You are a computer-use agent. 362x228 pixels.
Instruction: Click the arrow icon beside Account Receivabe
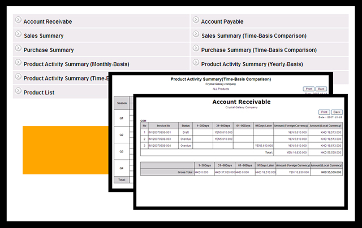click(18, 20)
